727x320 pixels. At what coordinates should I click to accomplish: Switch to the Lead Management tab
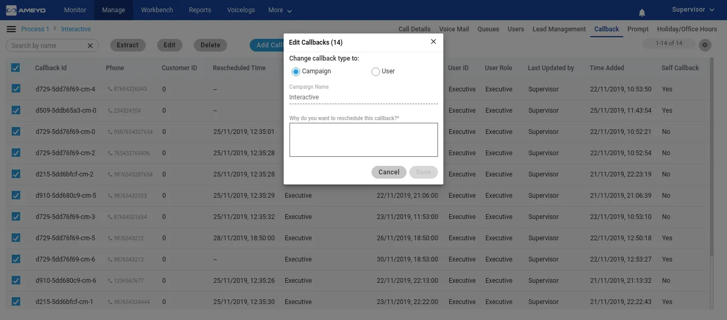[x=559, y=29]
